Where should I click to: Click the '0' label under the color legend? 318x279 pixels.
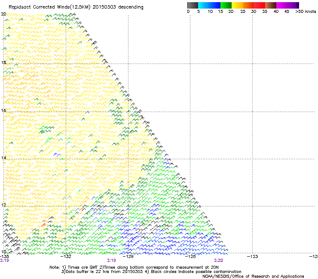(188, 12)
